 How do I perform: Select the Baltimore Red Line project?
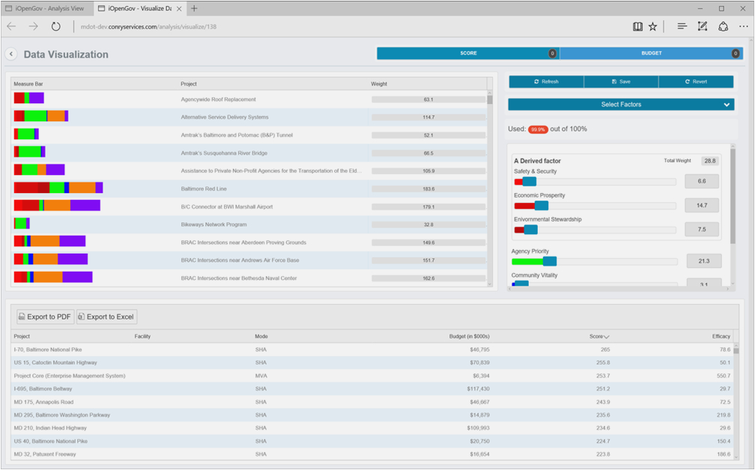pos(249,189)
